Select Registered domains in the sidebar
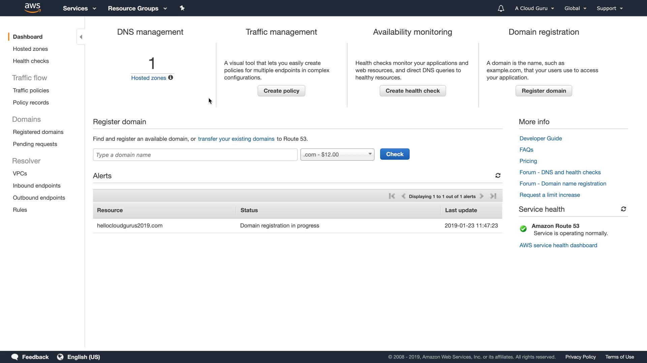 coord(38,132)
